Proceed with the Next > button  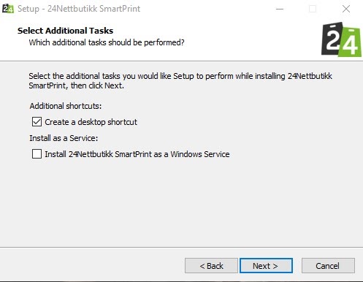pyautogui.click(x=266, y=266)
